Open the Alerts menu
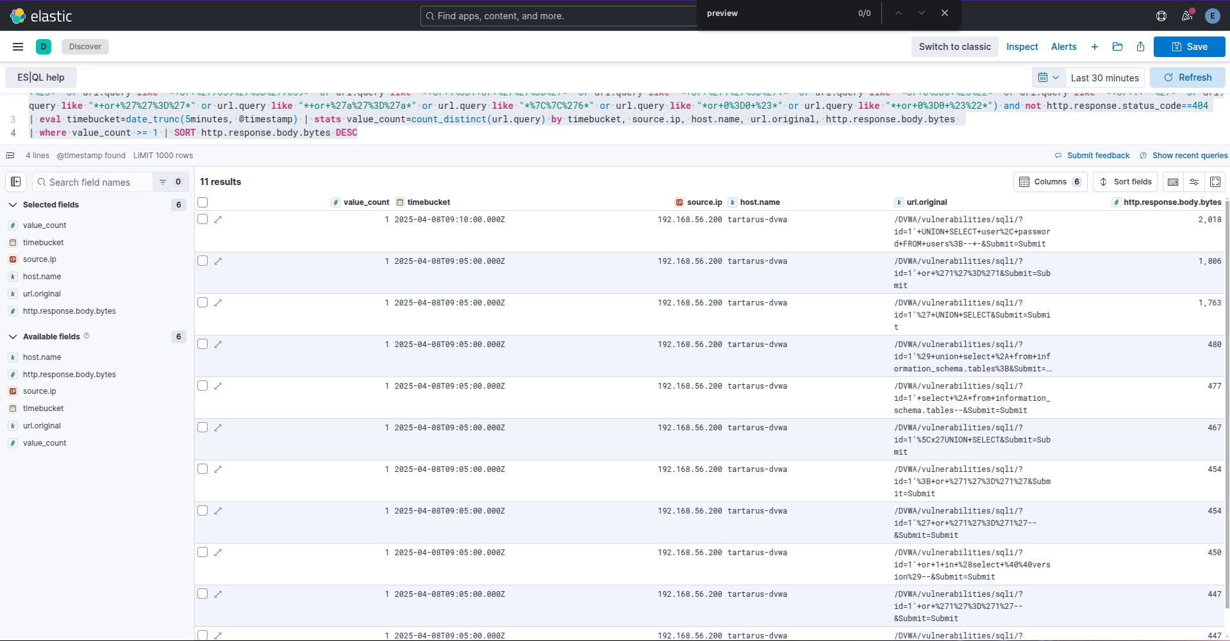The image size is (1230, 641). click(1063, 47)
